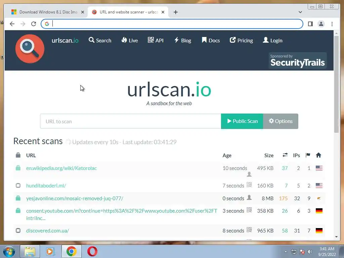
Task: Click the green lock icon for yesjavonline.com
Action: pos(18,198)
